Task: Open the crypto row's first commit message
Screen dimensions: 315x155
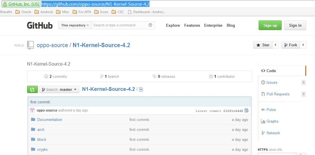Action: 140,149
